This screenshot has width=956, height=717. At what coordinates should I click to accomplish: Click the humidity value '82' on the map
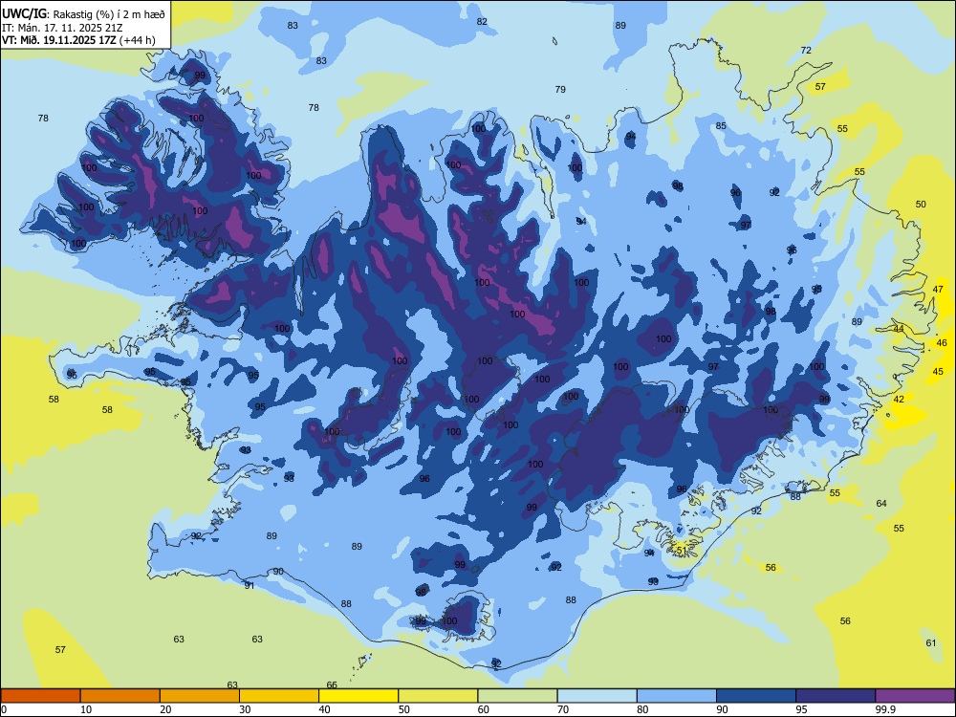[482, 21]
